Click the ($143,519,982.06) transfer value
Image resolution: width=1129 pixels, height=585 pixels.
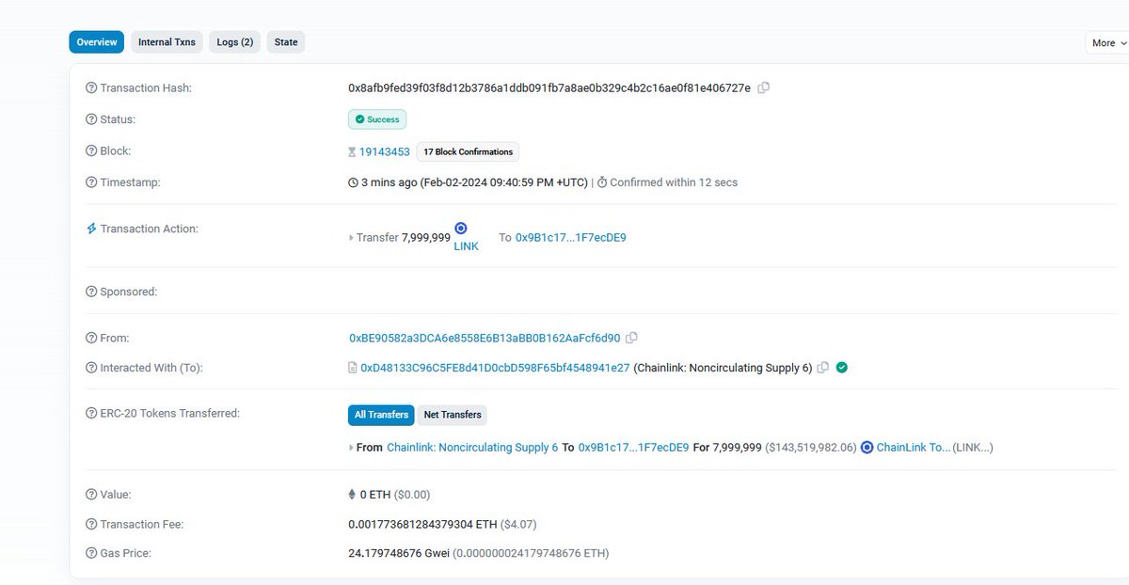811,448
